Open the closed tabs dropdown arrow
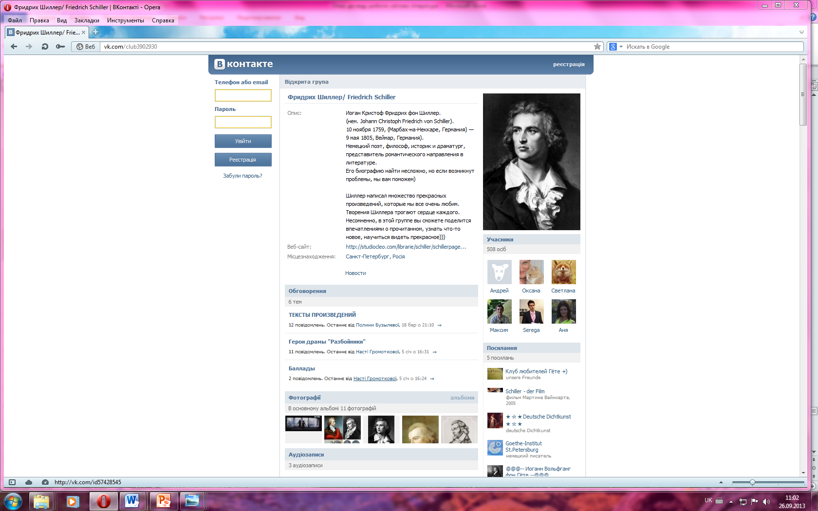Image resolution: width=818 pixels, height=511 pixels. [x=801, y=32]
